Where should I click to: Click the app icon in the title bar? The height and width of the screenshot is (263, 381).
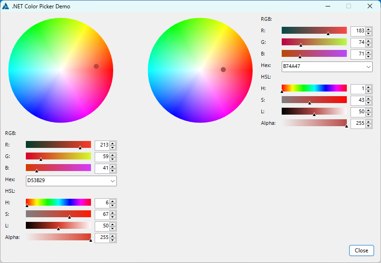6,6
